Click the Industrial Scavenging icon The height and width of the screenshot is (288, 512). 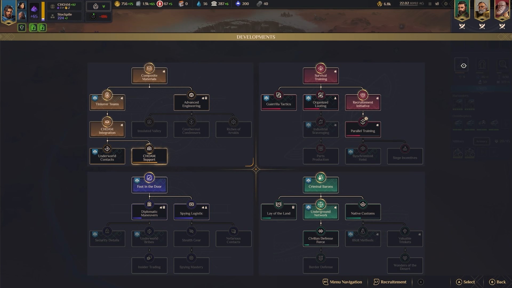(321, 122)
